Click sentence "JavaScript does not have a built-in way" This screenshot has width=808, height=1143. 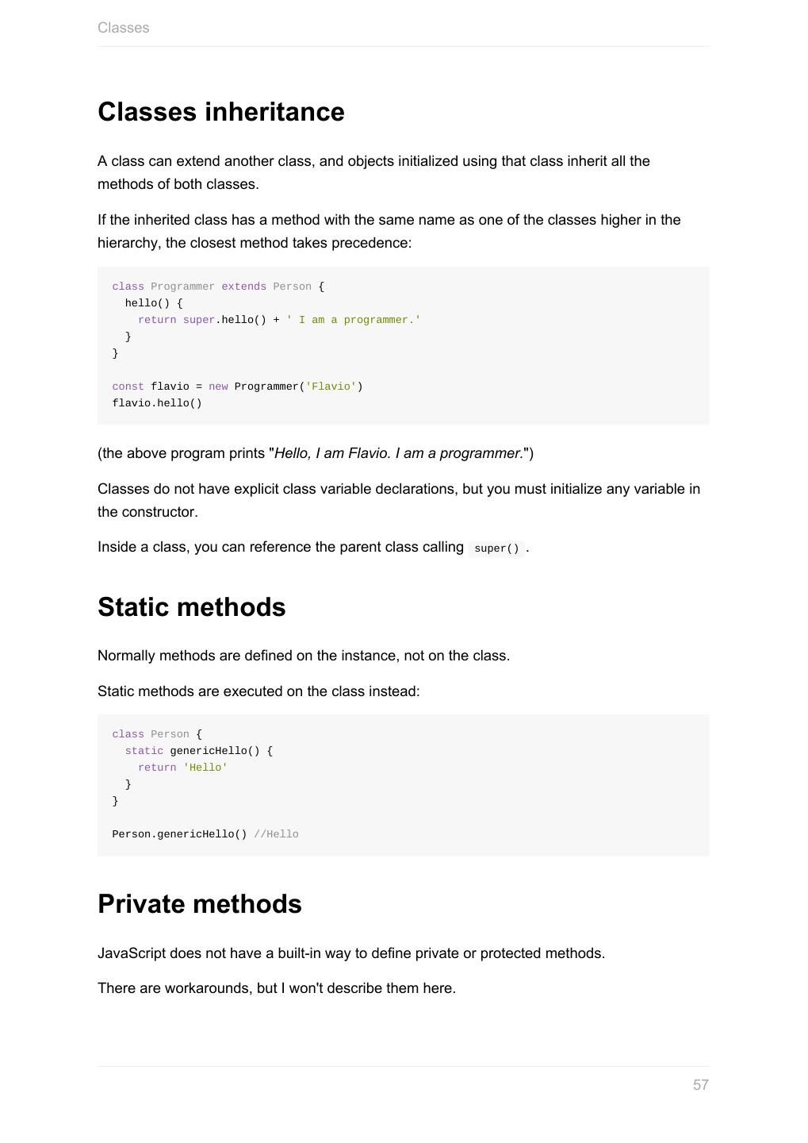pyautogui.click(x=350, y=953)
